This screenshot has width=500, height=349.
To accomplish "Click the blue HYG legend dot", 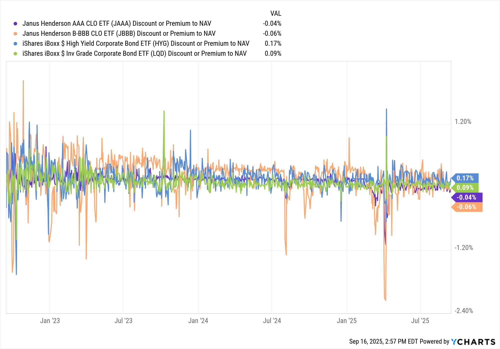I will (x=15, y=44).
